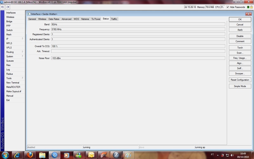The image size is (254, 159).
Task: Click the Apply button
Action: point(240,30)
